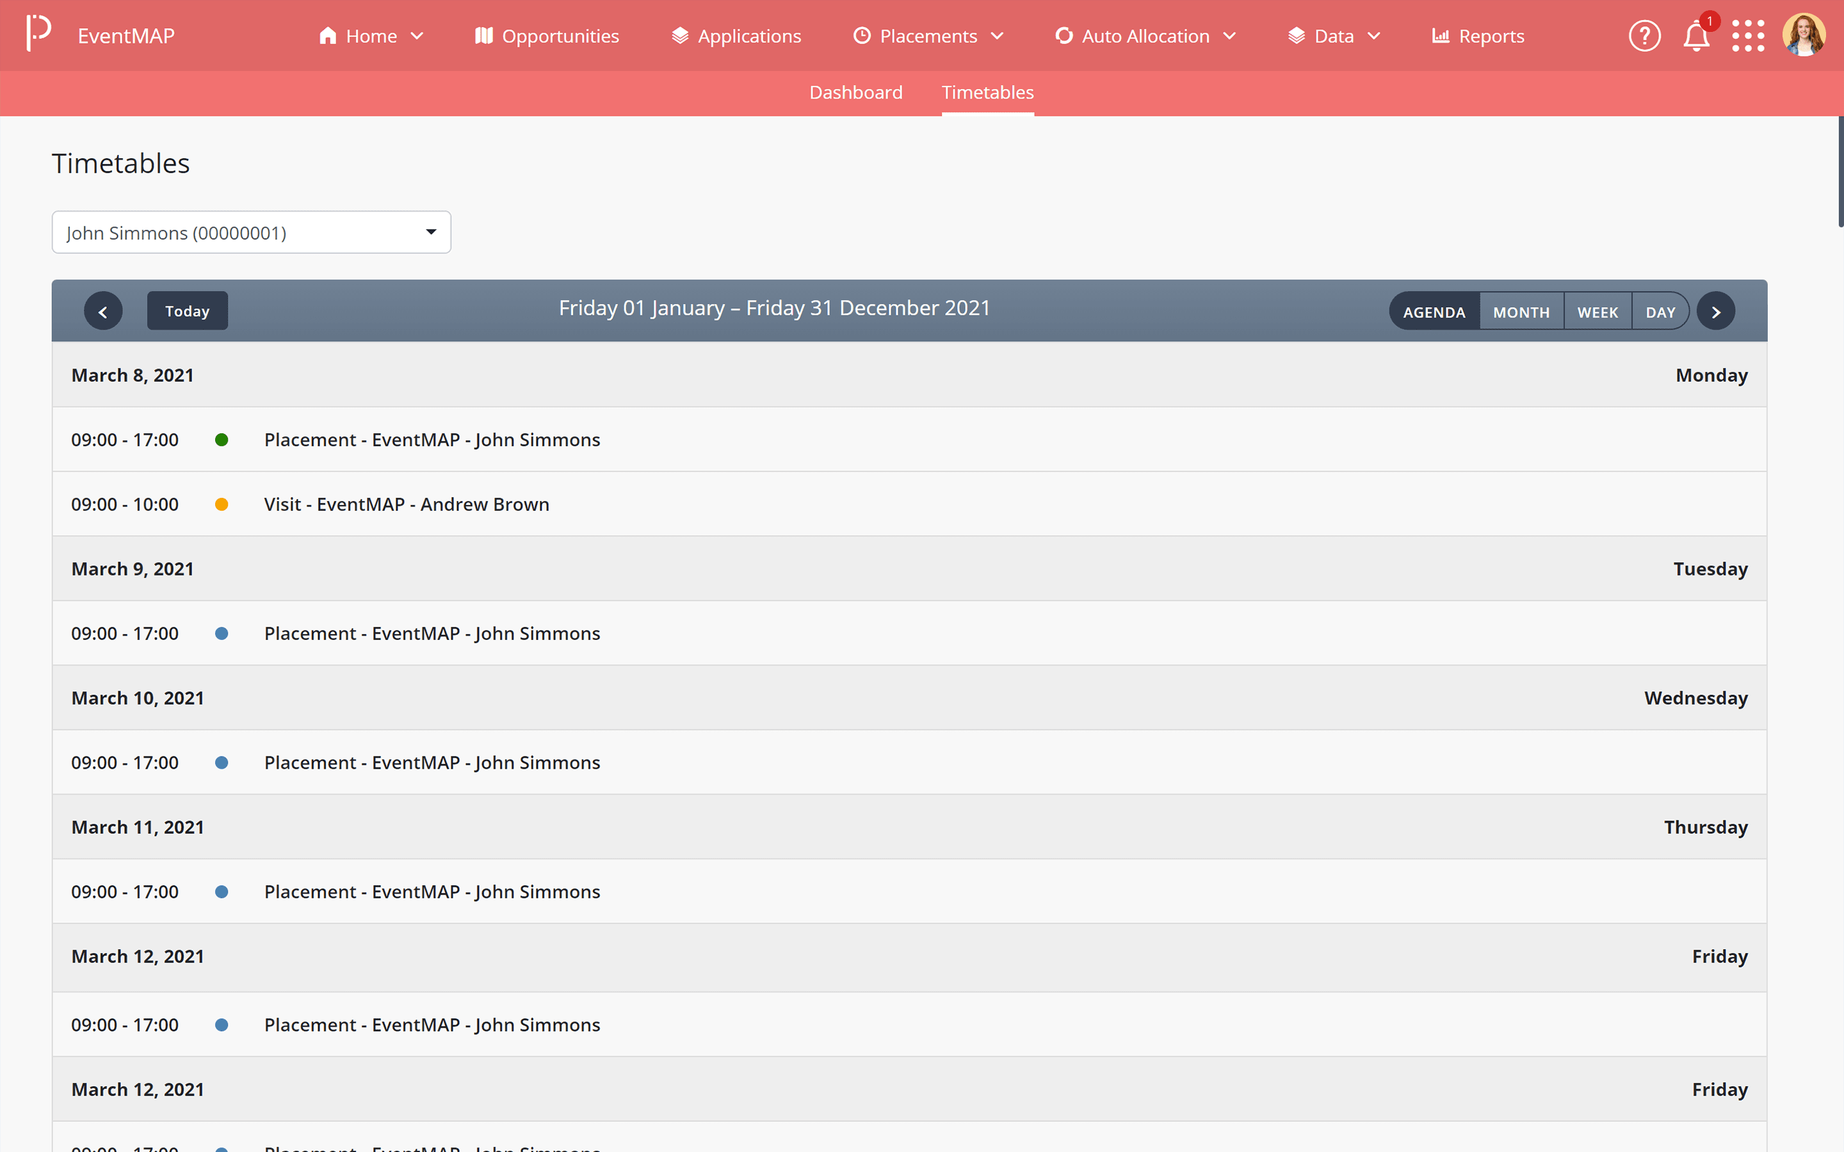The height and width of the screenshot is (1152, 1844).
Task: Switch to the Dashboard tab
Action: [x=855, y=92]
